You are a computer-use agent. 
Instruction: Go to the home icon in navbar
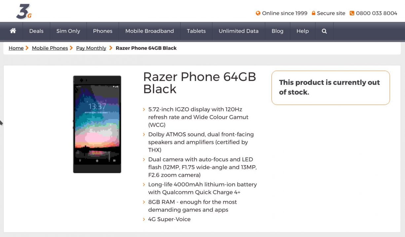(13, 31)
